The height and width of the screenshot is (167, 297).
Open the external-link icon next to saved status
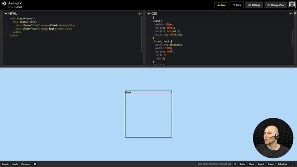[x=235, y=164]
